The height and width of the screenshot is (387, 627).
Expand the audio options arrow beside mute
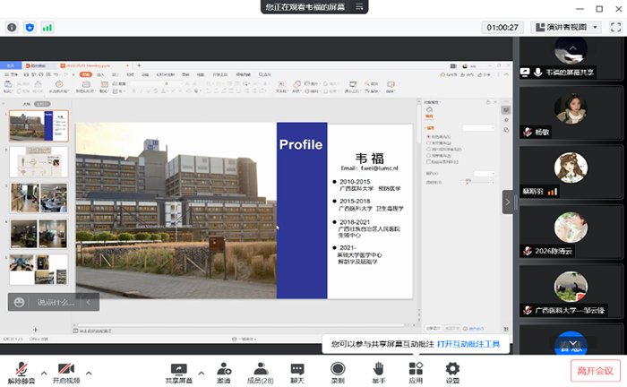coord(42,373)
